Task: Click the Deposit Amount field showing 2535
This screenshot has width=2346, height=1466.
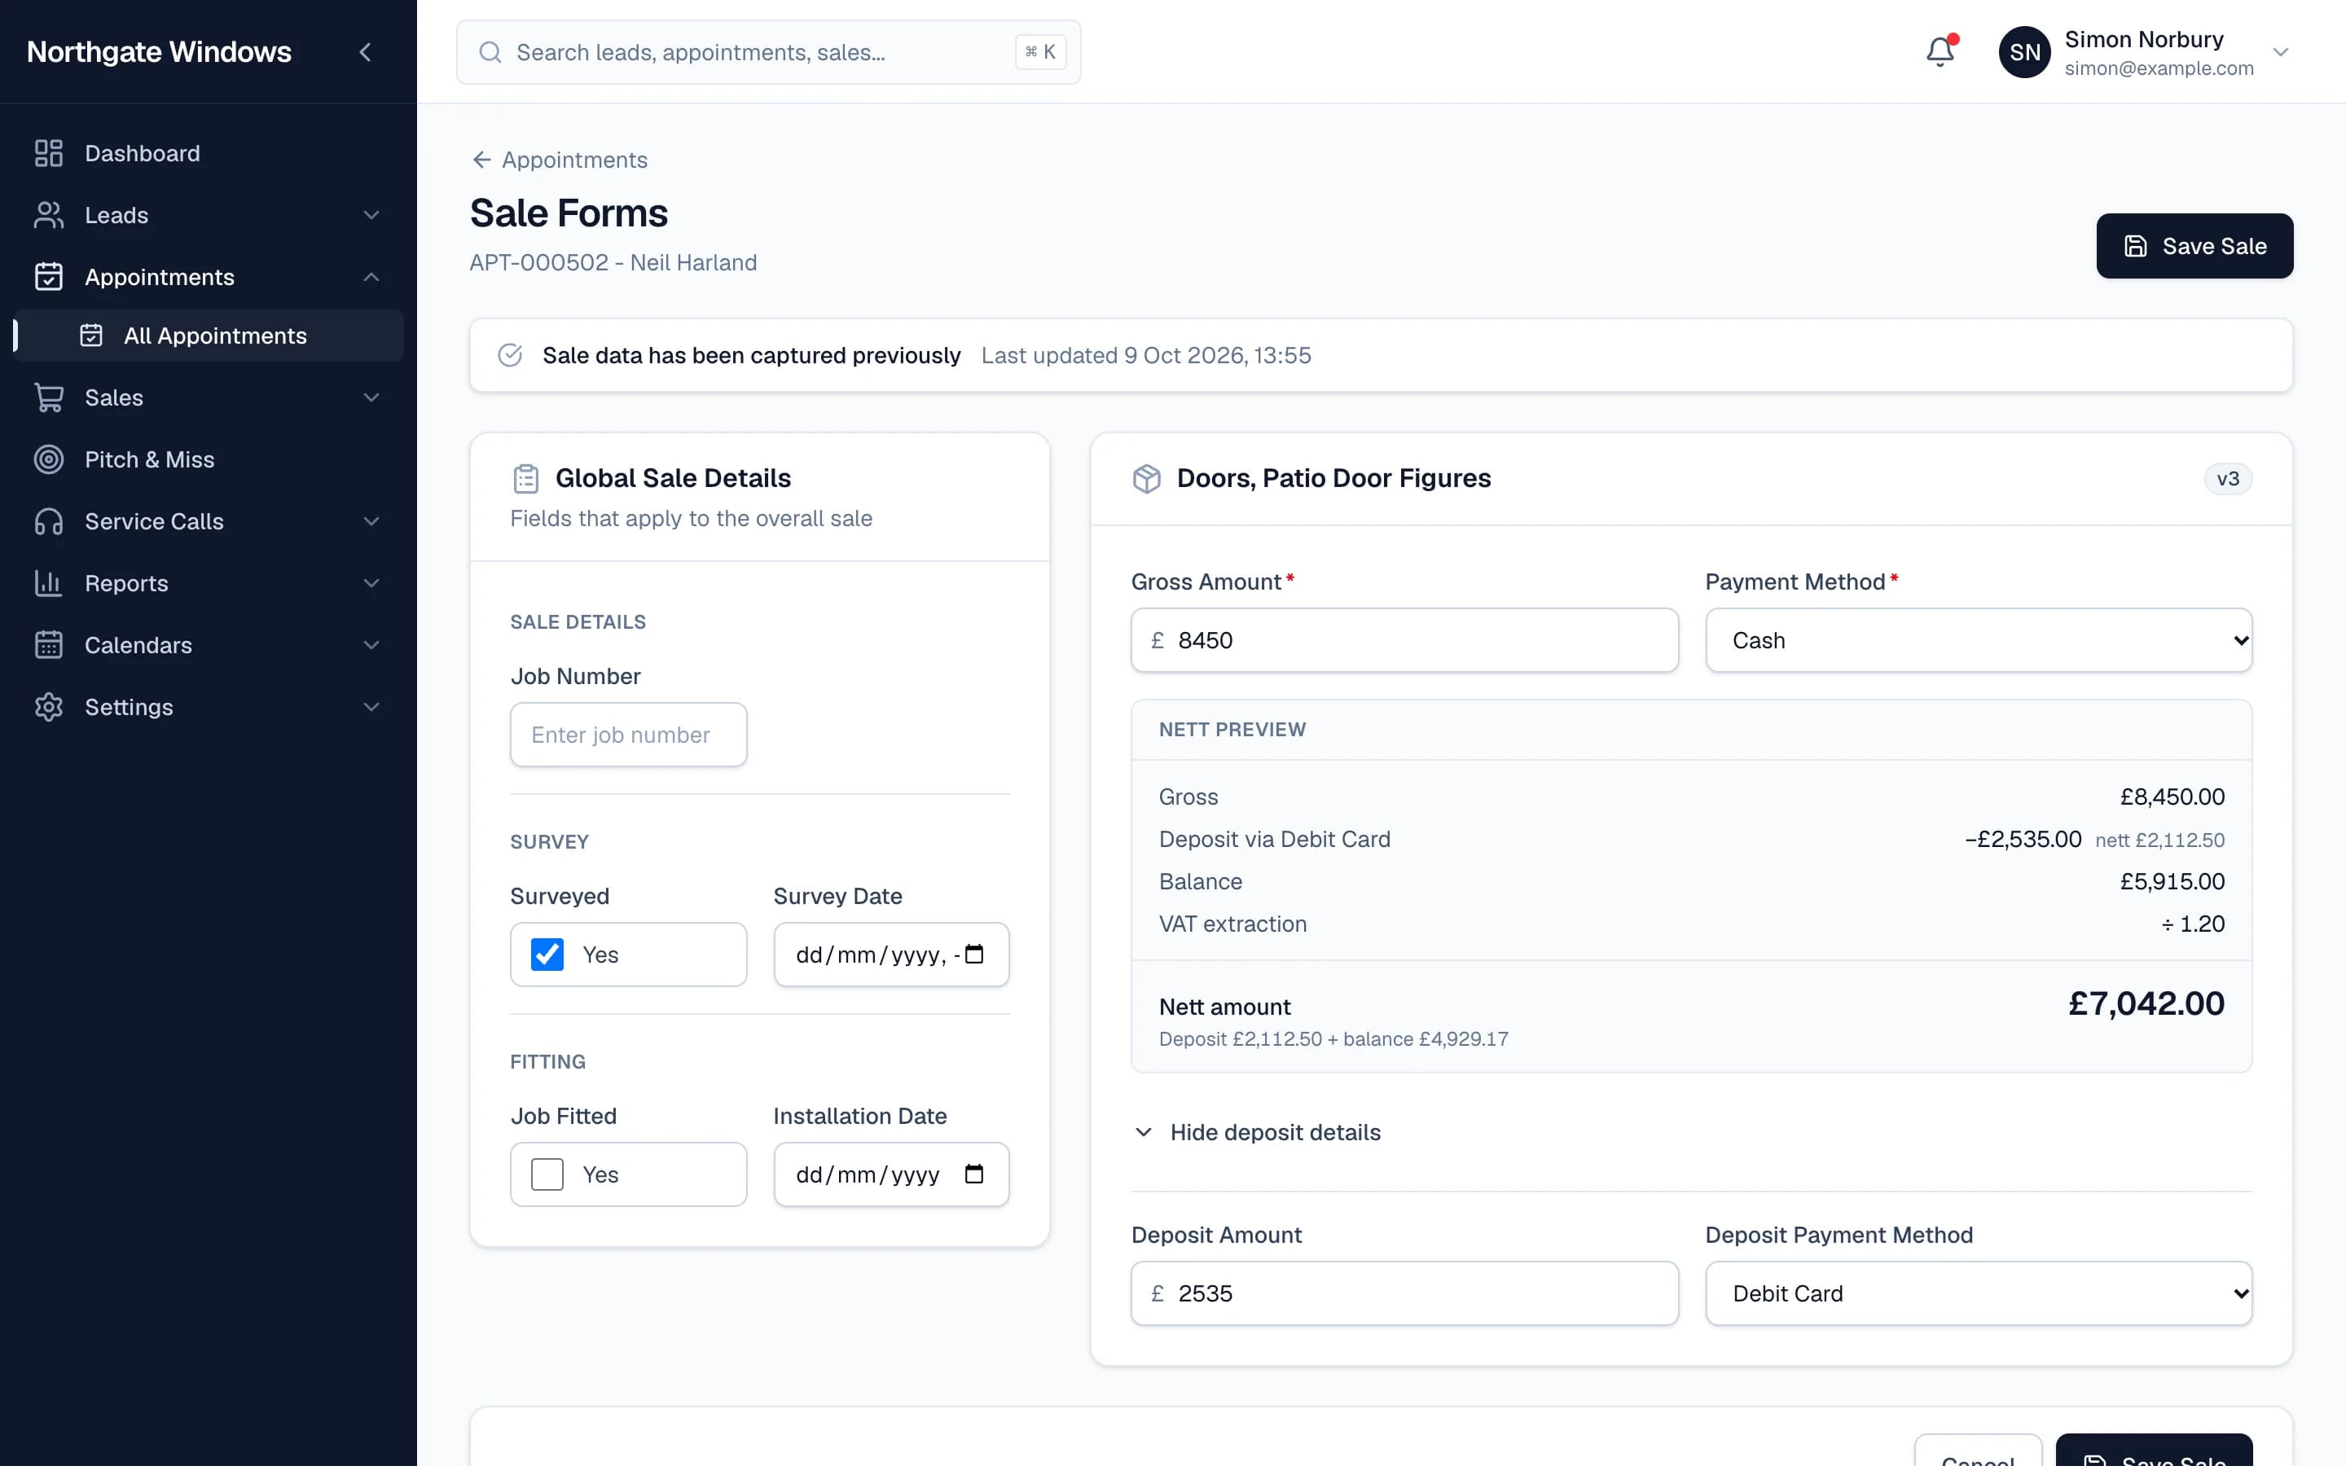Action: [1404, 1293]
